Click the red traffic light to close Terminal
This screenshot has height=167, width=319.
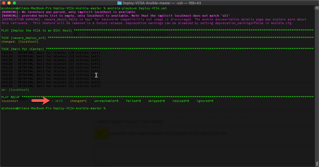(x=3, y=3)
